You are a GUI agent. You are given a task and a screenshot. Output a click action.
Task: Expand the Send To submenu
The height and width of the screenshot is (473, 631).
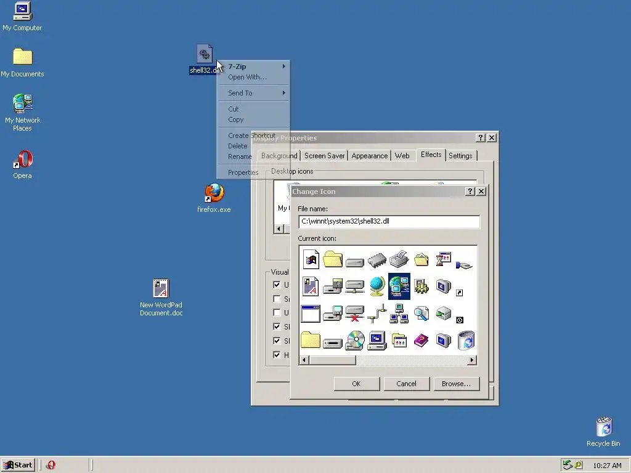(253, 93)
